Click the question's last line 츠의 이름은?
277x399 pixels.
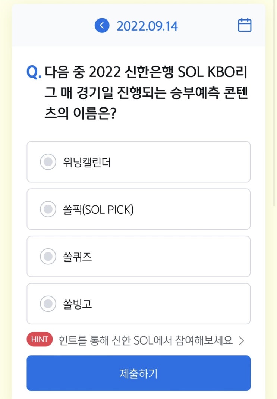pyautogui.click(x=79, y=113)
